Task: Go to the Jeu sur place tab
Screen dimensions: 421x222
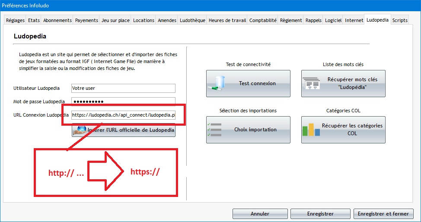Action: (115, 20)
